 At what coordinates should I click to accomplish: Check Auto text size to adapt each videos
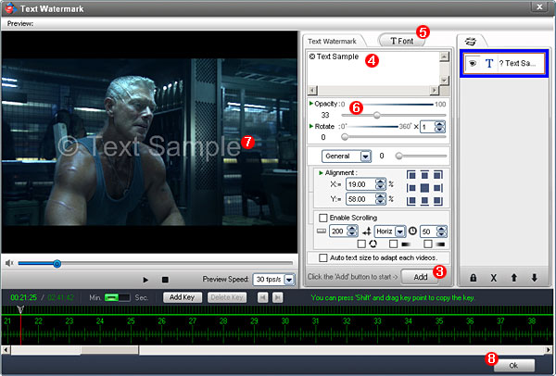click(x=323, y=258)
